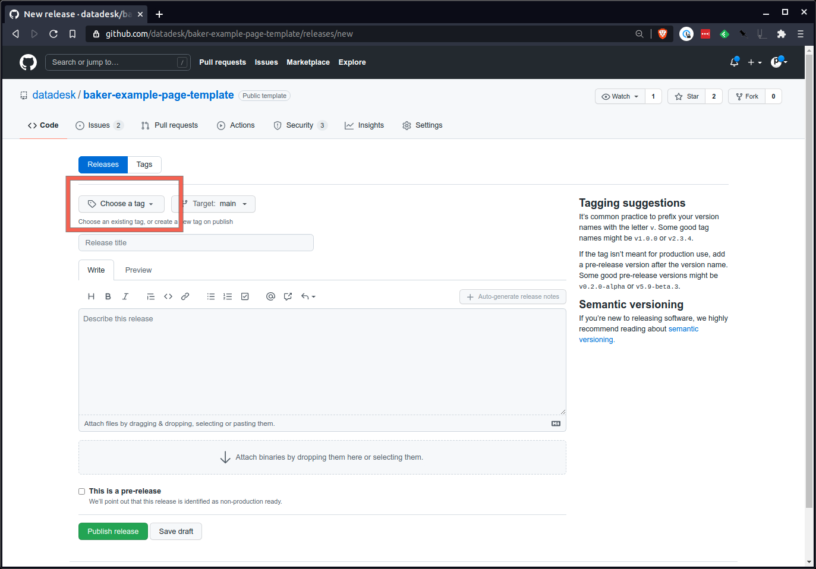
Task: Click Auto-generate release notes
Action: click(513, 296)
